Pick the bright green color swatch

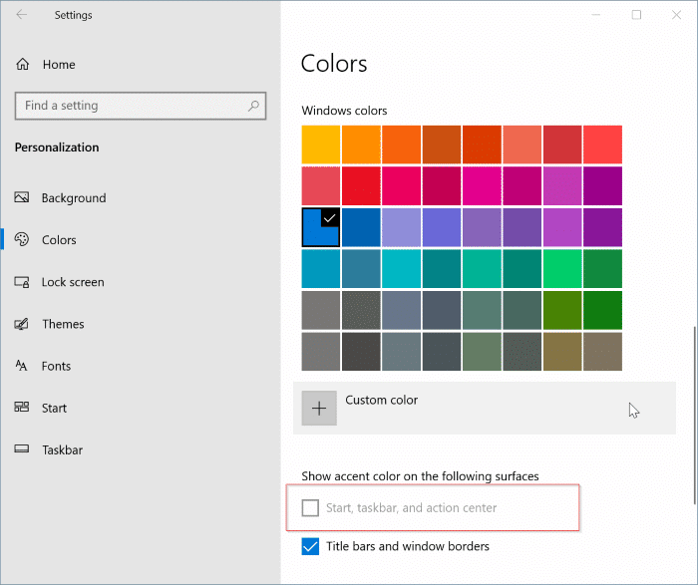pyautogui.click(x=561, y=268)
